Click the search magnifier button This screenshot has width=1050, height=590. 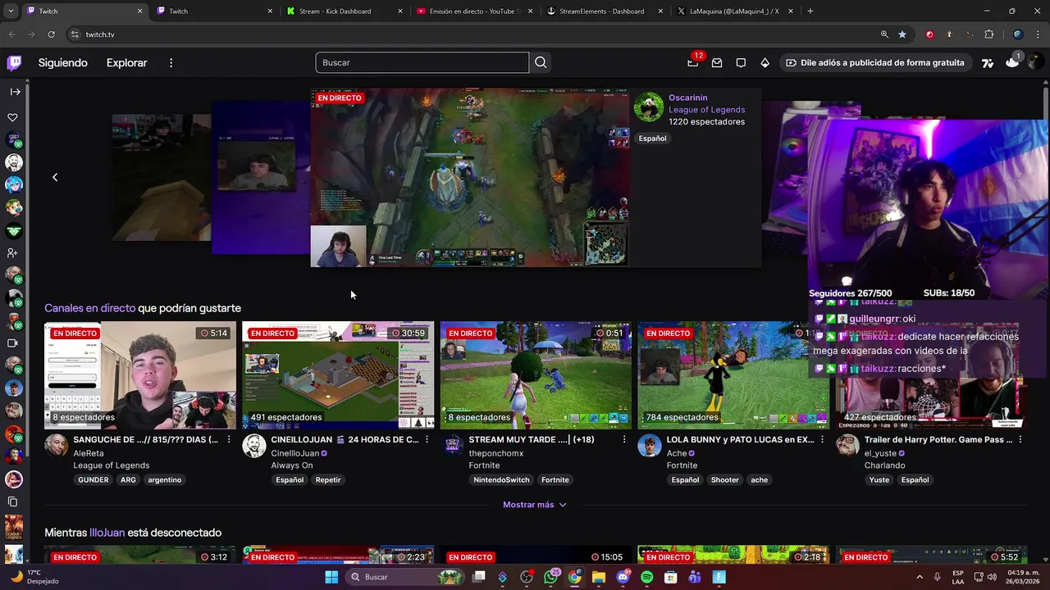point(541,62)
